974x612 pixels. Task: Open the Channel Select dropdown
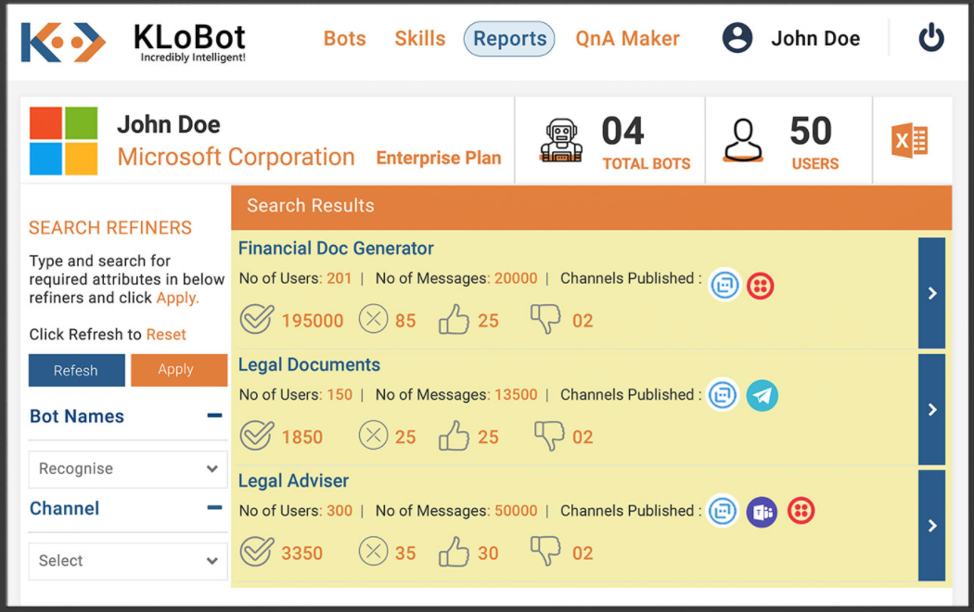128,561
